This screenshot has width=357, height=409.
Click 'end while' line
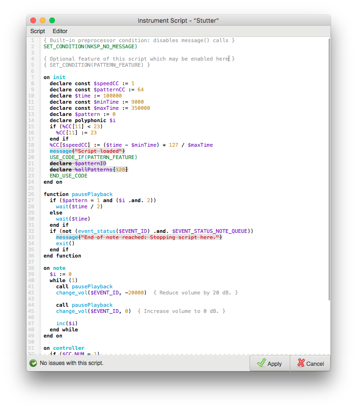point(64,329)
